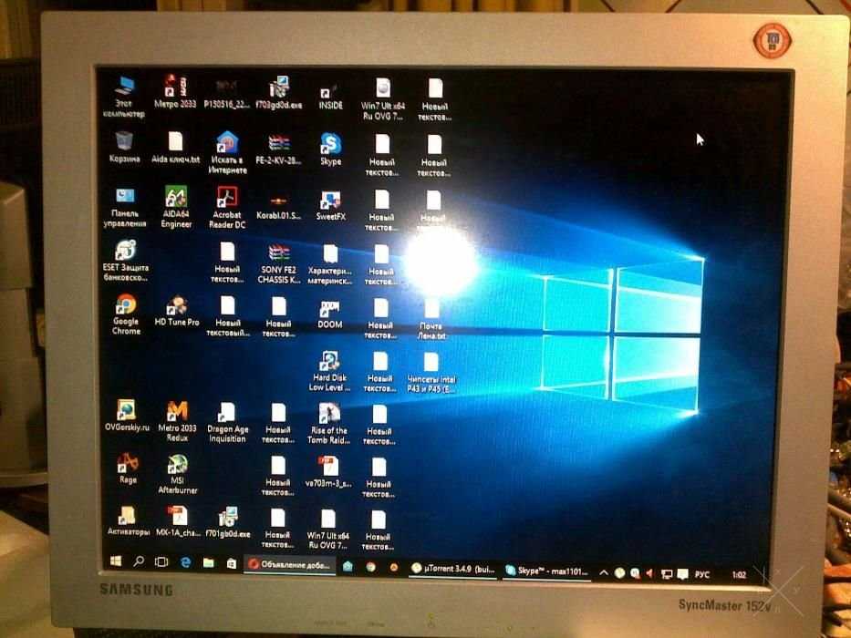This screenshot has height=638, width=851.
Task: Open the Skype desktop shortcut
Action: [x=330, y=149]
